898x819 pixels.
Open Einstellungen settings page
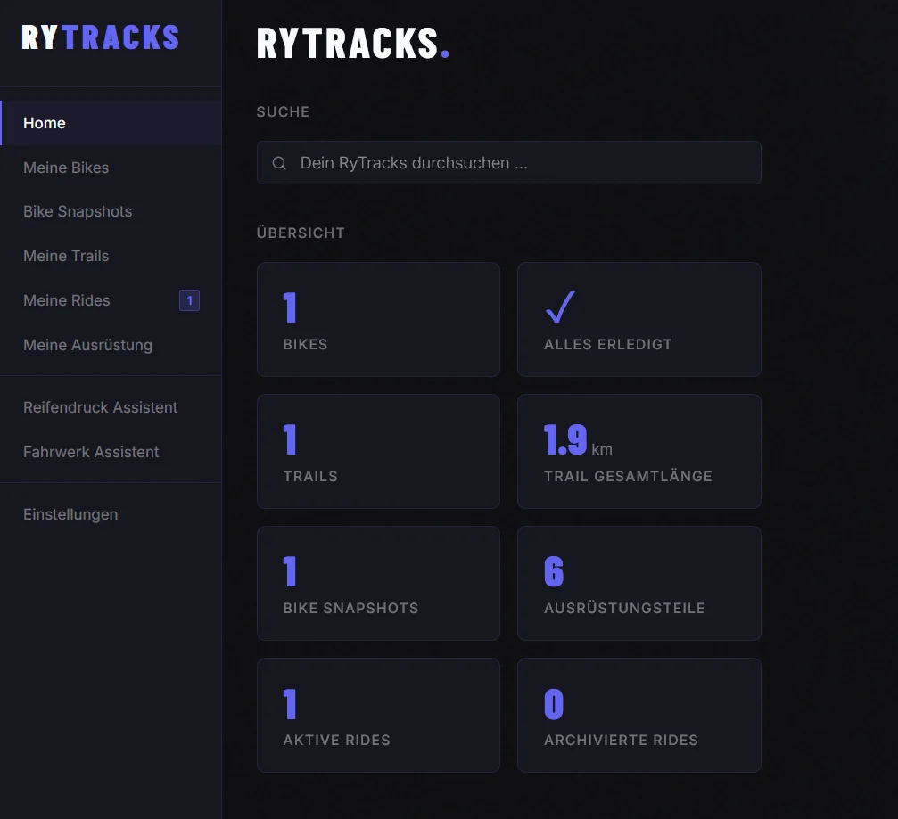[111, 514]
